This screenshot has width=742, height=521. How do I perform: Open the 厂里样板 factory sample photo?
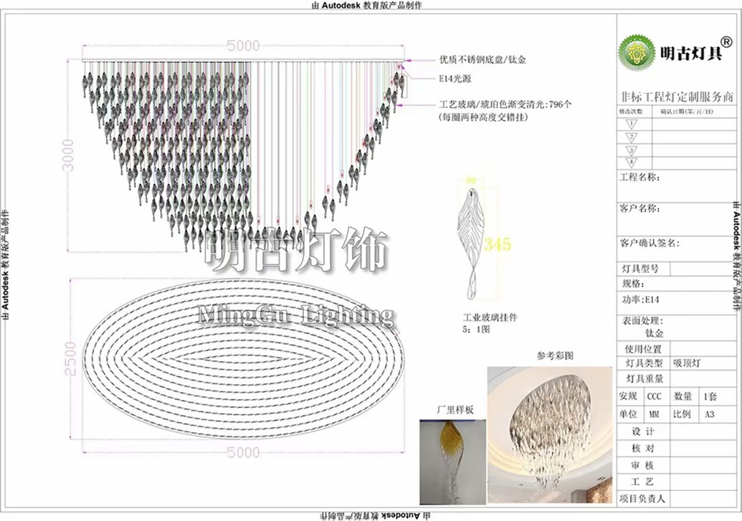tap(452, 462)
